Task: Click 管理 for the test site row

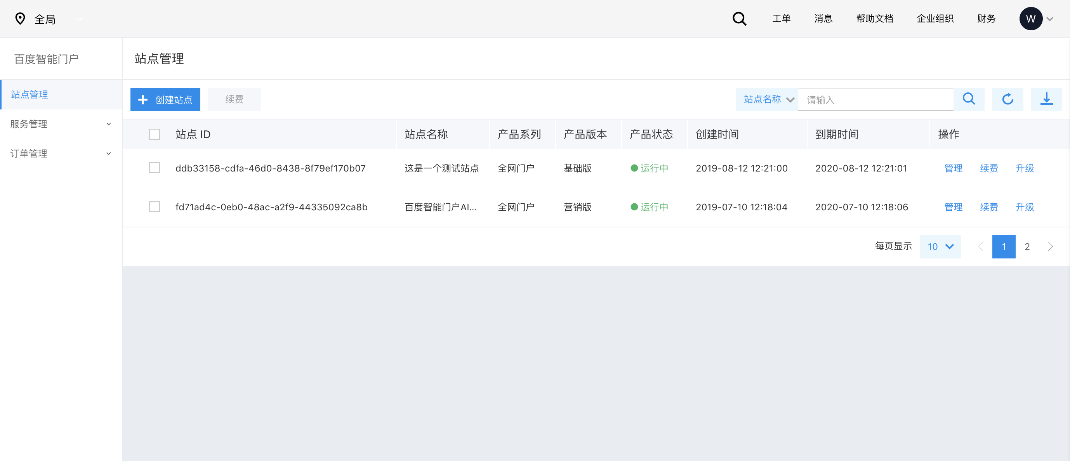Action: pos(953,168)
